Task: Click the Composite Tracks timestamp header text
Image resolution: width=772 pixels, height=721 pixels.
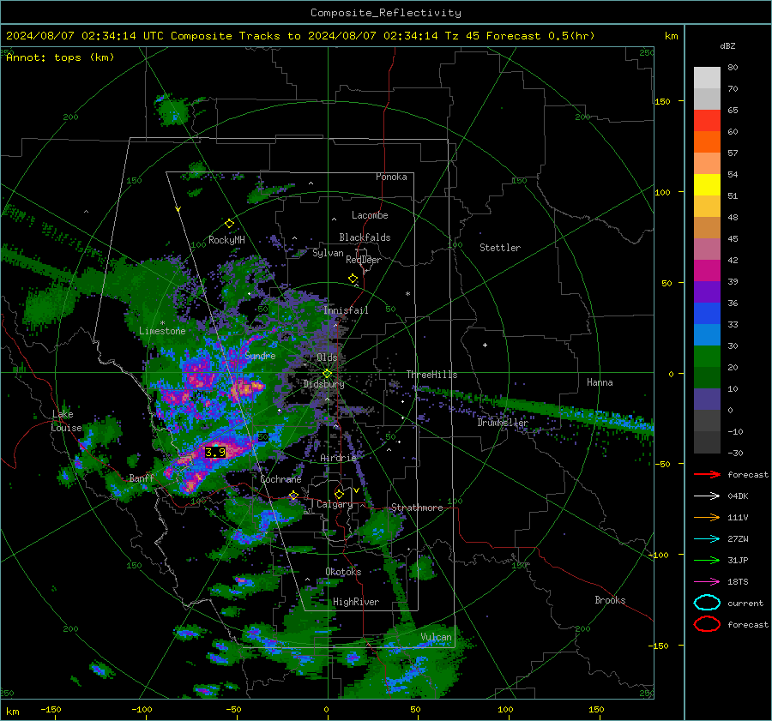Action: (300, 36)
